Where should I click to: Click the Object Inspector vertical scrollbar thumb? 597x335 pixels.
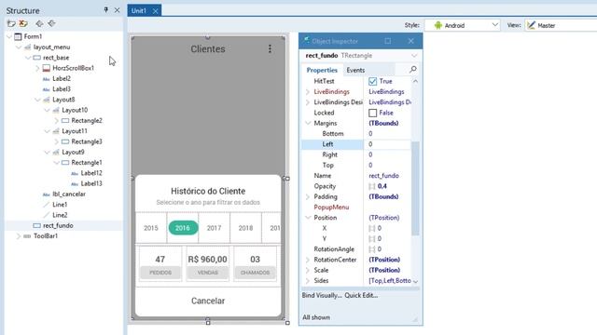click(415, 189)
